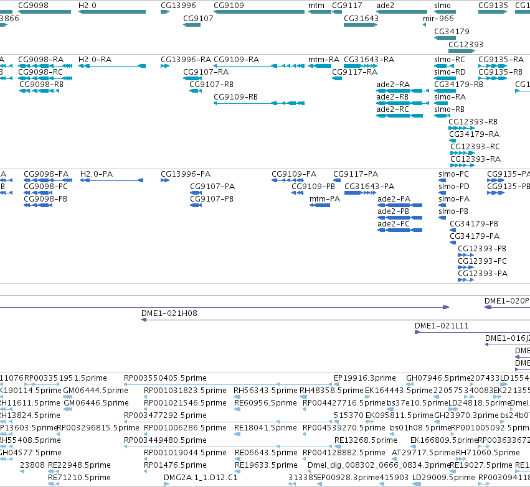Image resolution: width=530 pixels, height=487 pixels.
Task: Select the 'RE22948.5prime' EST label
Action: coord(79,465)
